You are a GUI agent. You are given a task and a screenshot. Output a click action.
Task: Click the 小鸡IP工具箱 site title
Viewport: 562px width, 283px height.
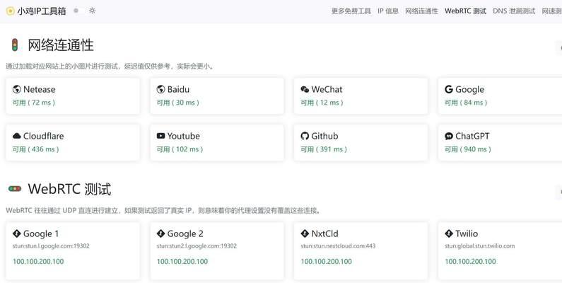[x=42, y=11]
